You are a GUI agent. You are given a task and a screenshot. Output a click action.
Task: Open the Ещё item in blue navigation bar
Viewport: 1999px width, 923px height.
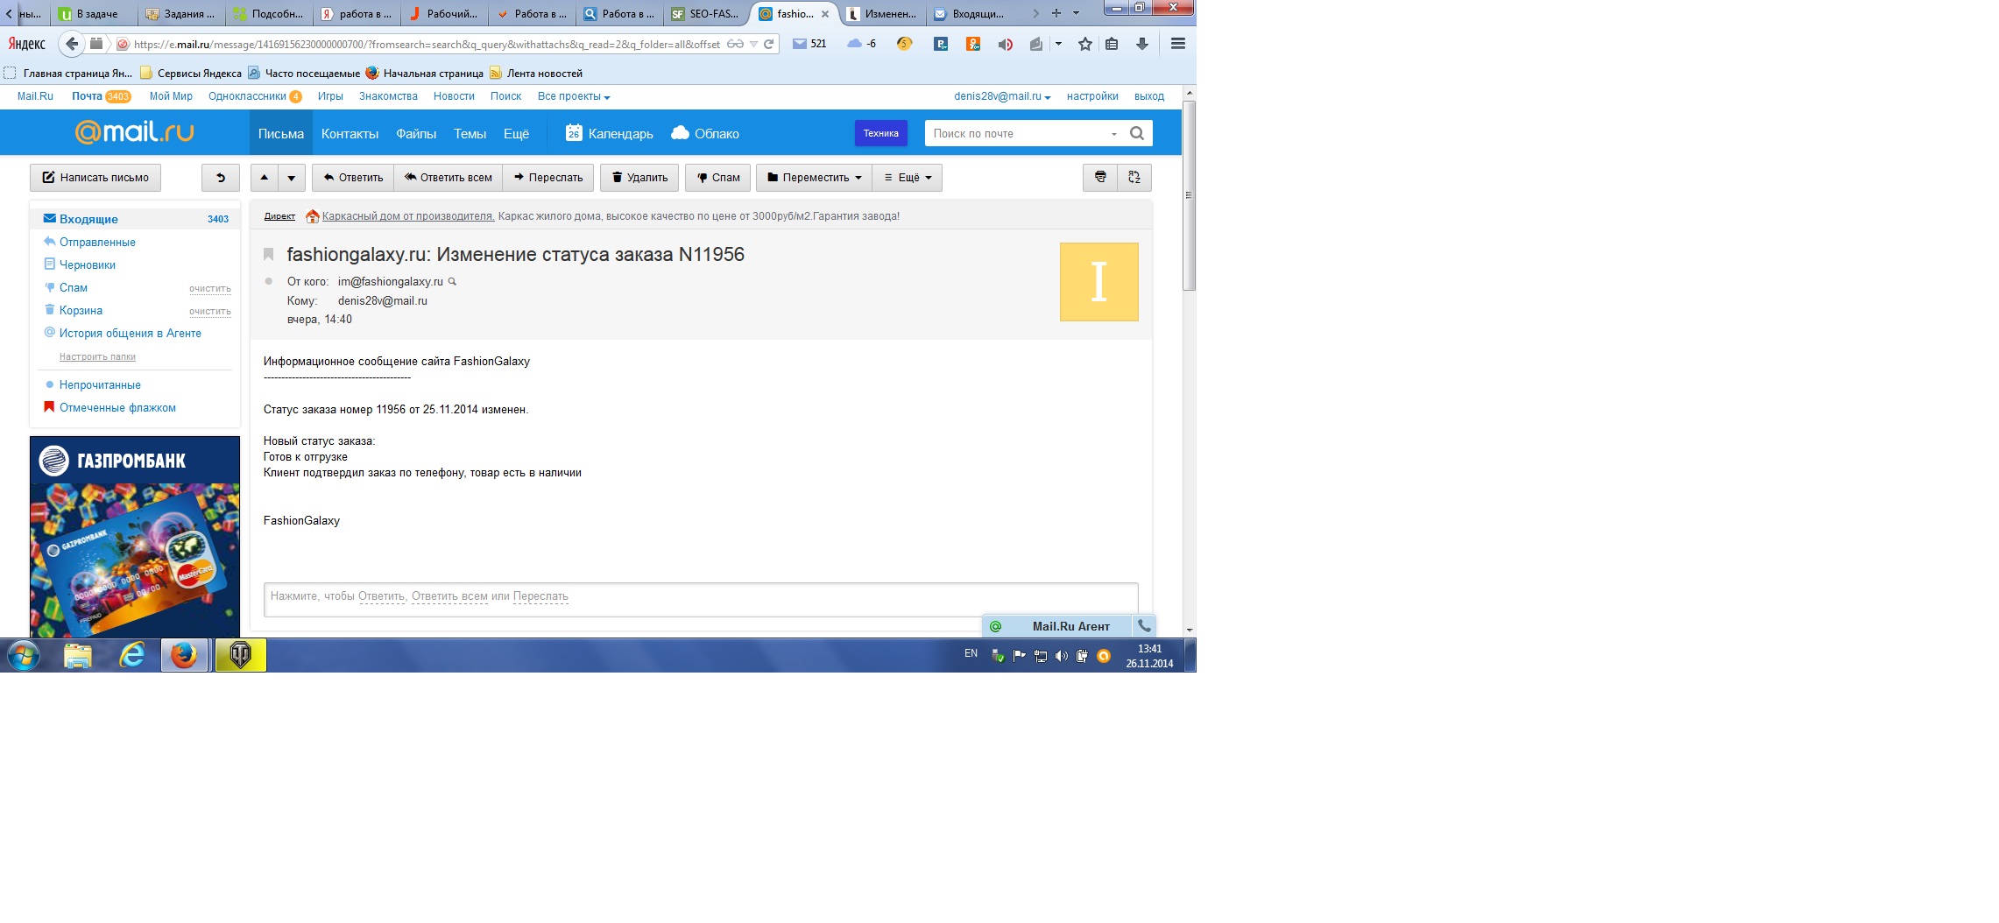tap(516, 133)
